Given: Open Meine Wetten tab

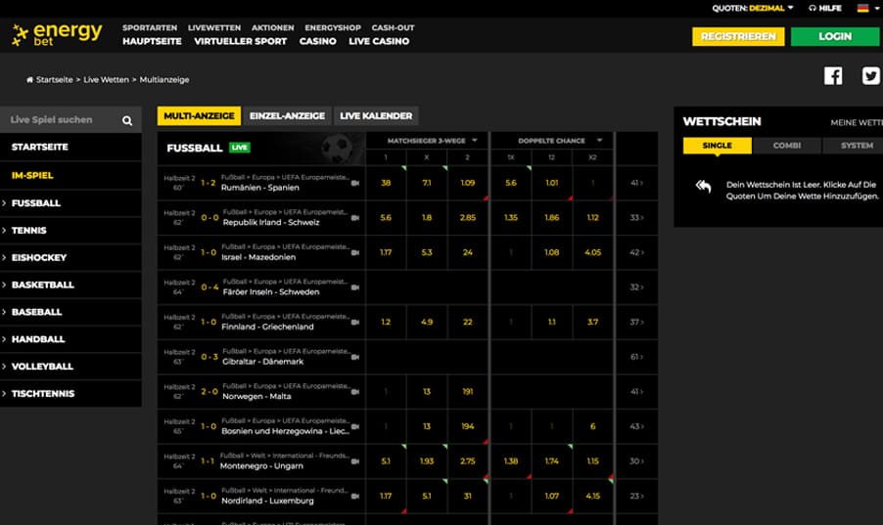Looking at the screenshot, I should tap(856, 122).
